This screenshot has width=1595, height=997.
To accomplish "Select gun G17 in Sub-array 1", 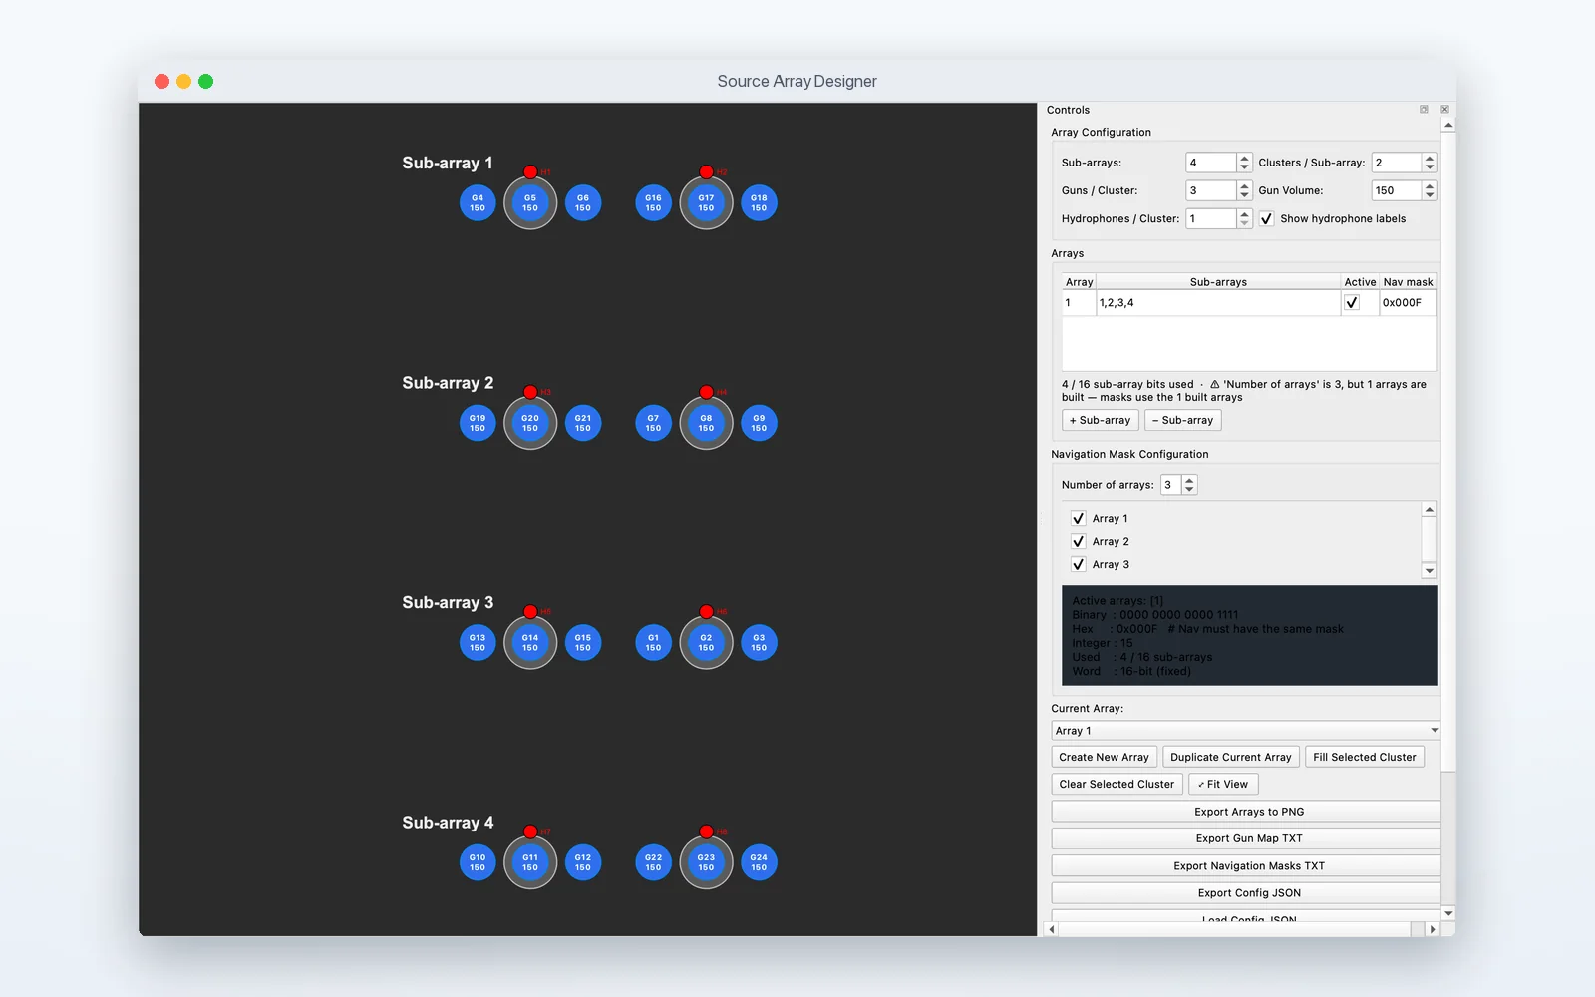I will 706,203.
